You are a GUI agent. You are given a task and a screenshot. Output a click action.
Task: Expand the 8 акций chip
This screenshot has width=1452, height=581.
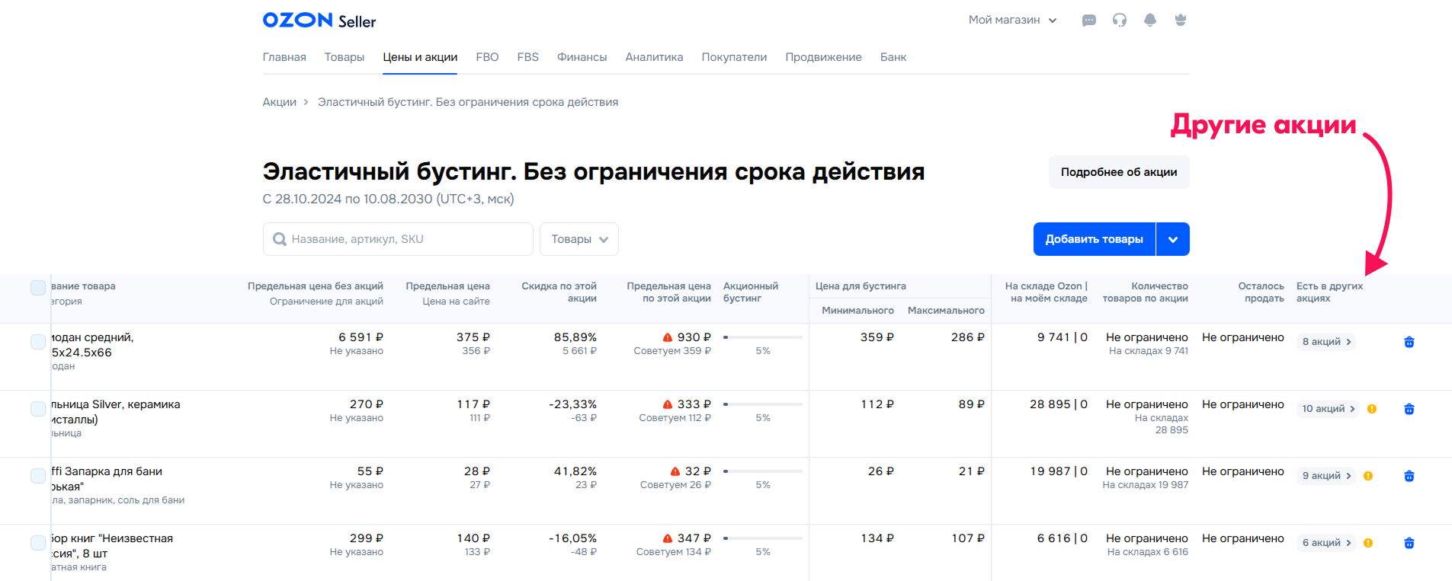coord(1326,342)
